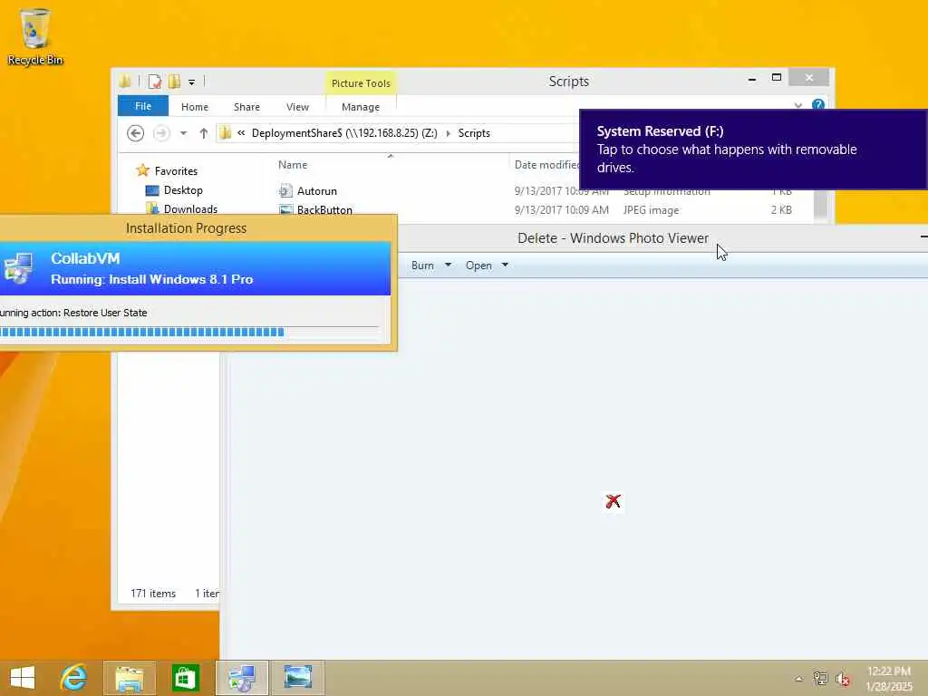928x696 pixels.
Task: Select the BackButton file
Action: coord(324,209)
